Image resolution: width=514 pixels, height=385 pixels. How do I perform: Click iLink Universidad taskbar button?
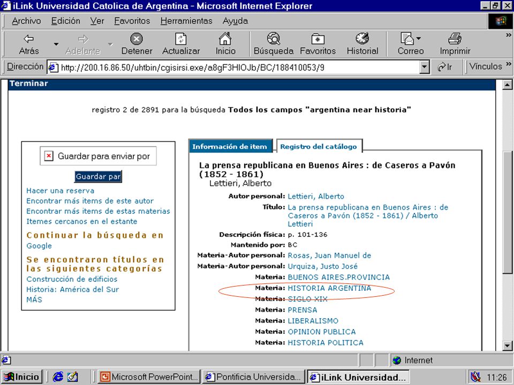pyautogui.click(x=359, y=377)
